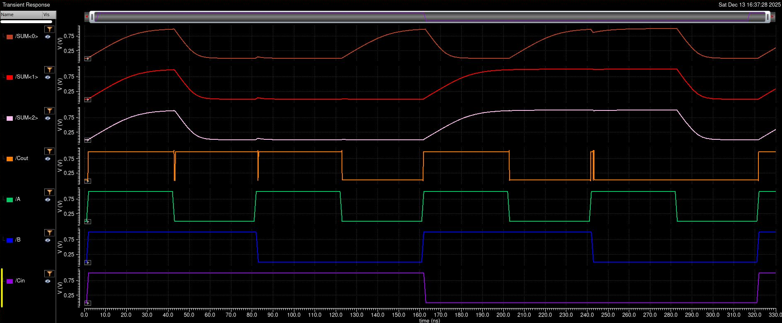Image resolution: width=782 pixels, height=323 pixels.
Task: Select the /Cin signal name
Action: [x=20, y=281]
